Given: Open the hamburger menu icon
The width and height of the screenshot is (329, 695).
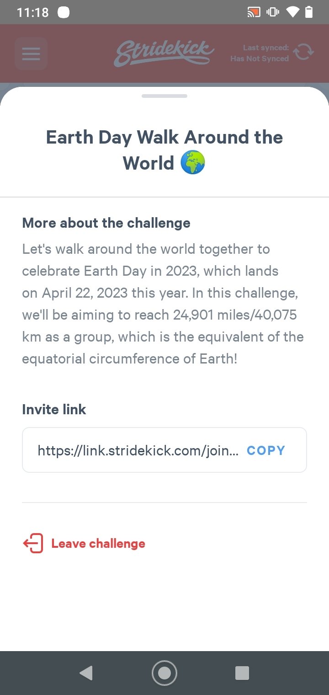Looking at the screenshot, I should point(31,53).
